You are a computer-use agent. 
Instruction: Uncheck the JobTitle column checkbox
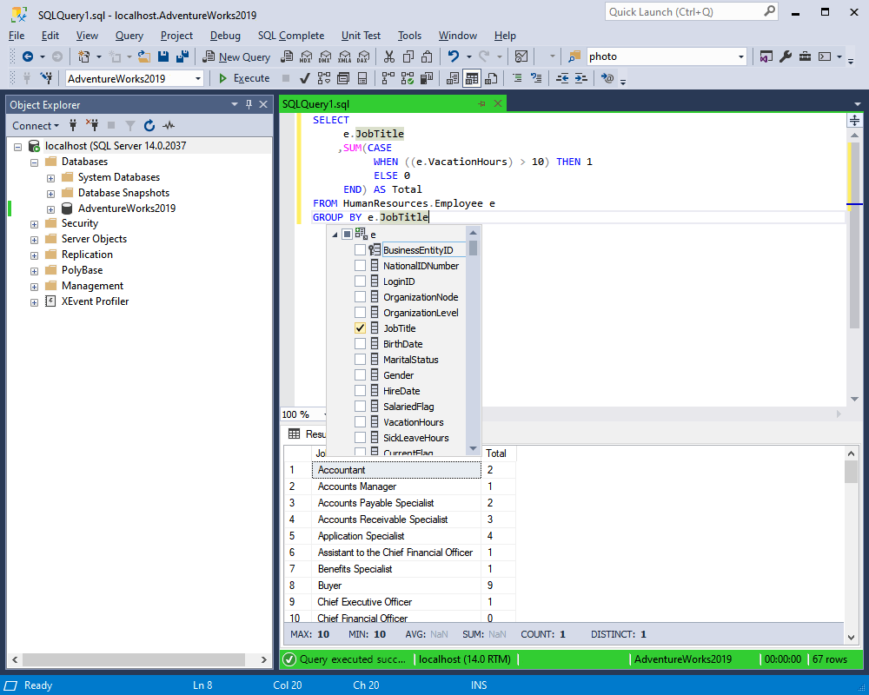pyautogui.click(x=360, y=328)
